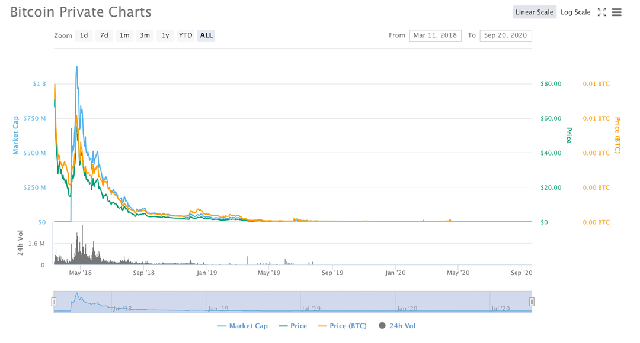Set zoom to 1m
The height and width of the screenshot is (343, 640).
124,35
